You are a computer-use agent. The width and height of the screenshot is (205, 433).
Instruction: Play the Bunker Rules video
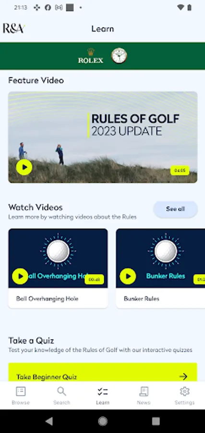point(128,276)
